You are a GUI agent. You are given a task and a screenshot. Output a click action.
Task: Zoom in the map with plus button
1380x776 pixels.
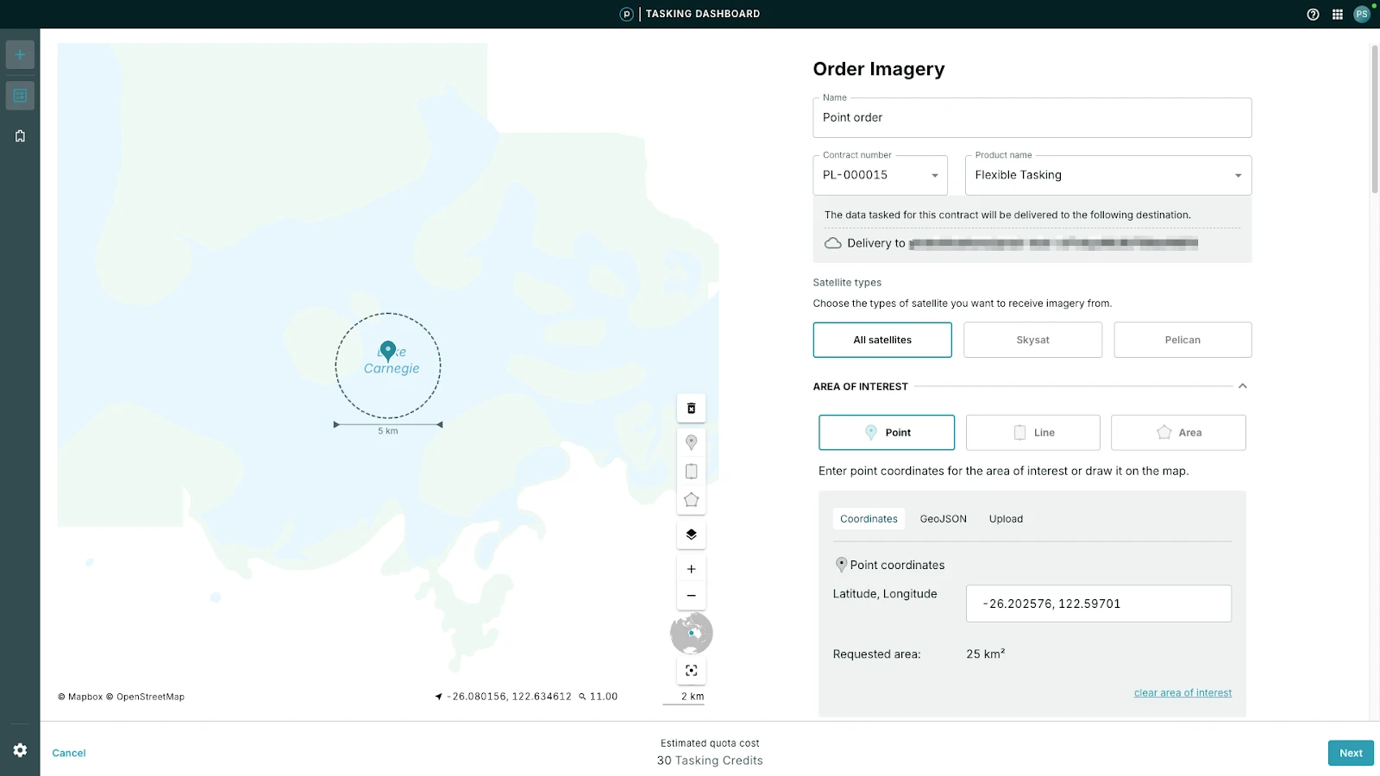(x=691, y=569)
